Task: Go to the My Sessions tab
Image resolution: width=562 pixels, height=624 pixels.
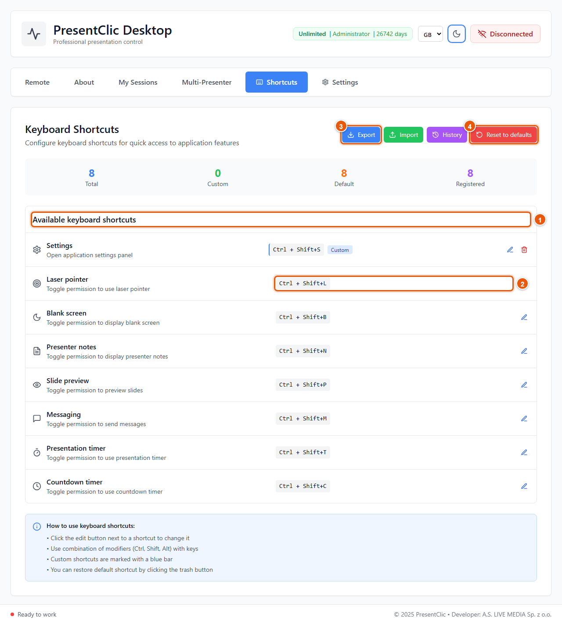Action: pyautogui.click(x=138, y=82)
